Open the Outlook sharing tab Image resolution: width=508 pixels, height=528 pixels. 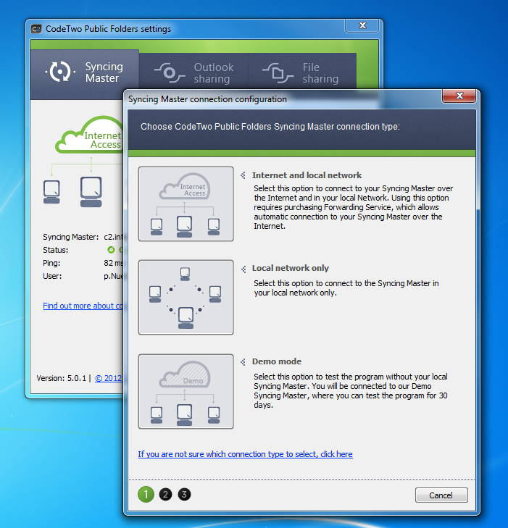(x=193, y=72)
